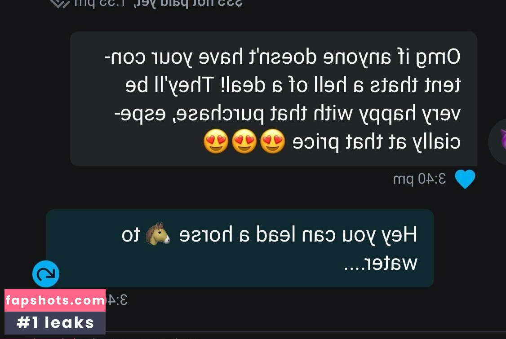Click the blue circular arrow icon

[x=46, y=274]
